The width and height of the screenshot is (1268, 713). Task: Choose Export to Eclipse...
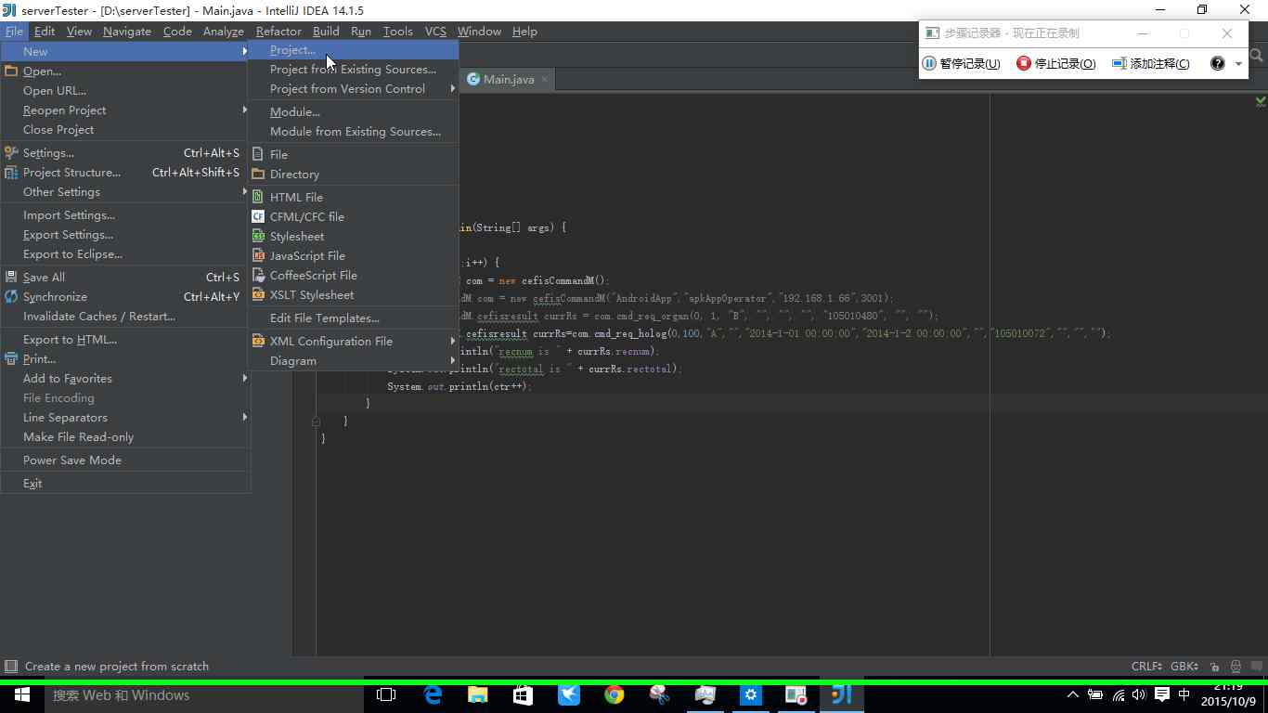(125, 254)
